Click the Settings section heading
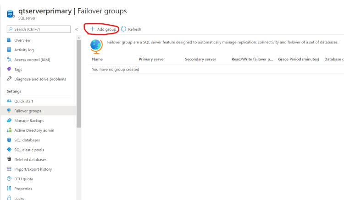This screenshot has height=200, width=344. [14, 91]
